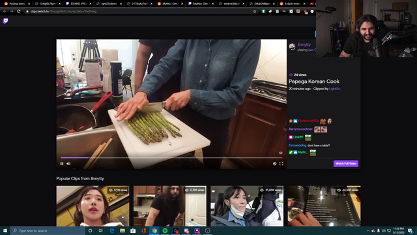The image size is (417, 235).
Task: Reload the page with the refresh icon
Action: (19, 12)
